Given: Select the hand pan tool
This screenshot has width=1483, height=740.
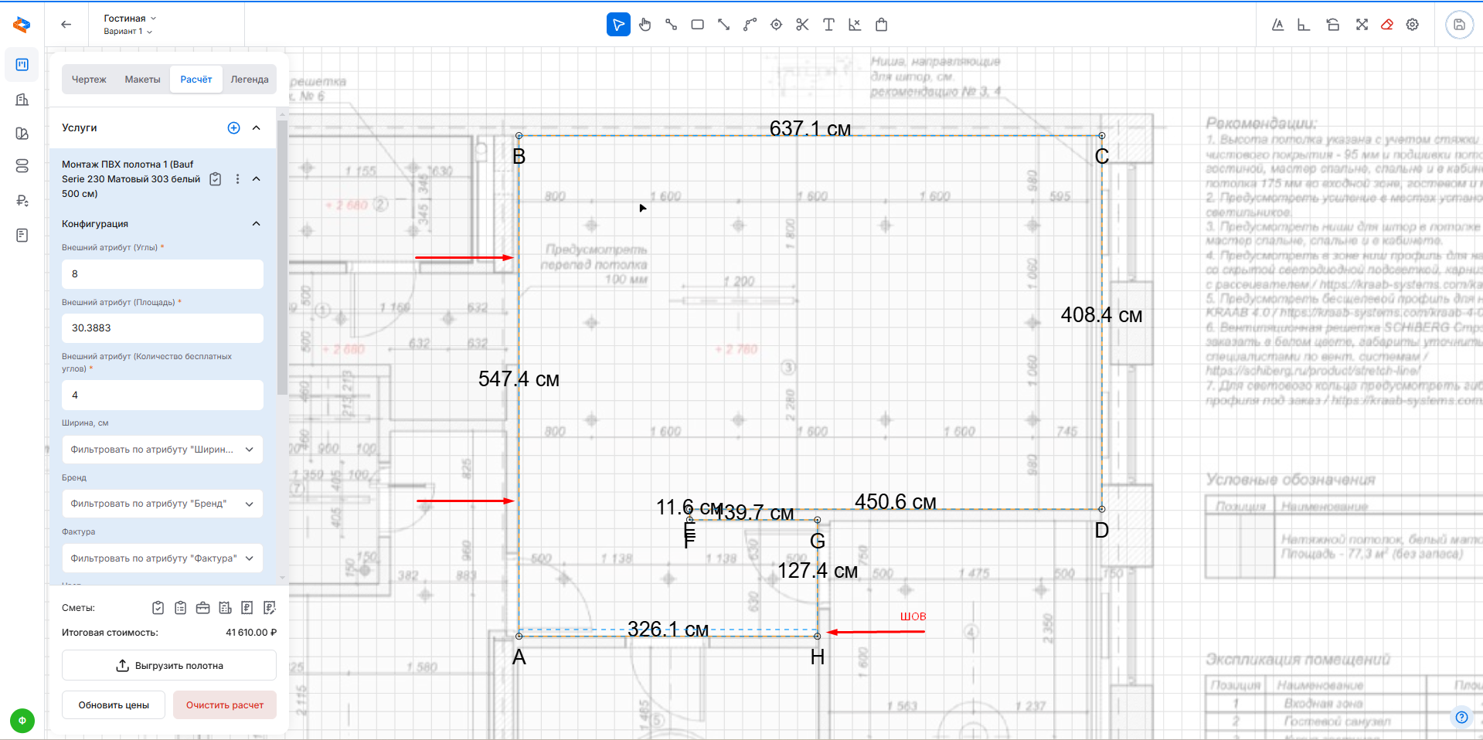Looking at the screenshot, I should pos(645,25).
